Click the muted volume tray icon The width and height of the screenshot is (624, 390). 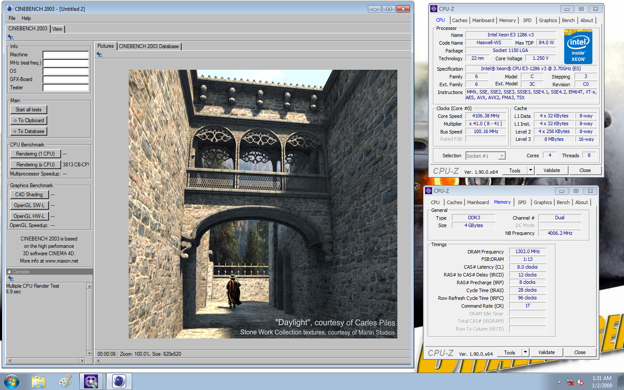(x=581, y=382)
